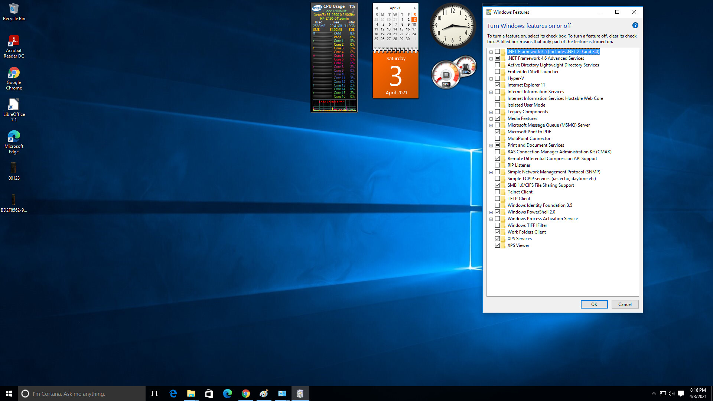Click the Windows Features taskbar icon
Image resolution: width=713 pixels, height=401 pixels.
pyautogui.click(x=300, y=394)
